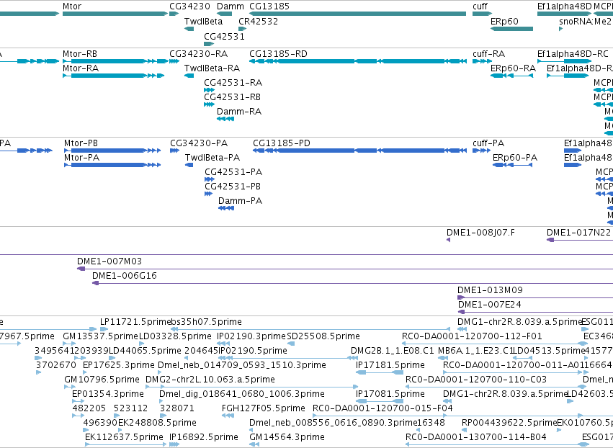This screenshot has width=613, height=448.
Task: Click the CG42531-PA protein label
Action: 233,172
